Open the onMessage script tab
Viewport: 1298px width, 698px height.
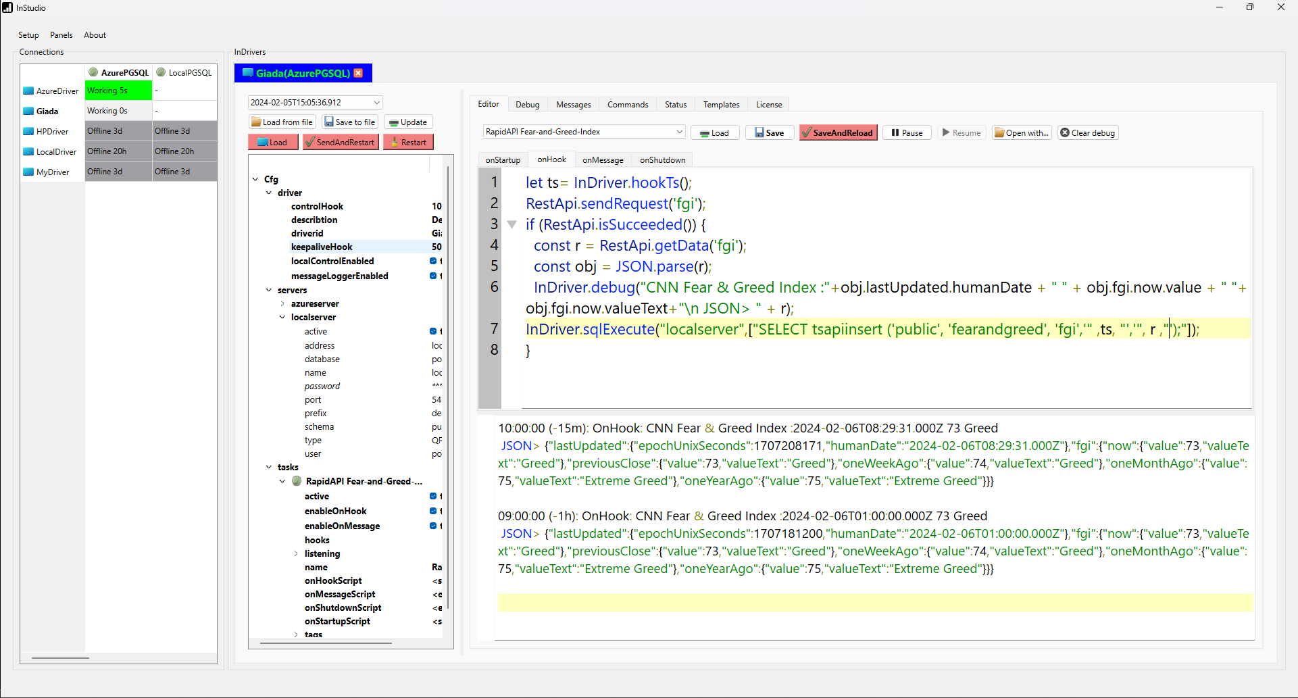pos(603,160)
